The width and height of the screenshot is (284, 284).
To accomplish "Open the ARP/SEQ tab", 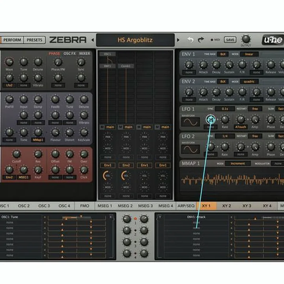I will tap(186, 206).
